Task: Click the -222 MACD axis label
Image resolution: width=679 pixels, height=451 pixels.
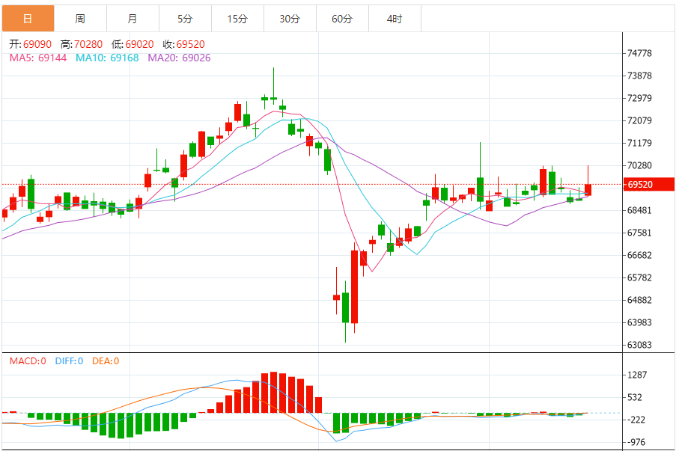Action: coord(636,420)
